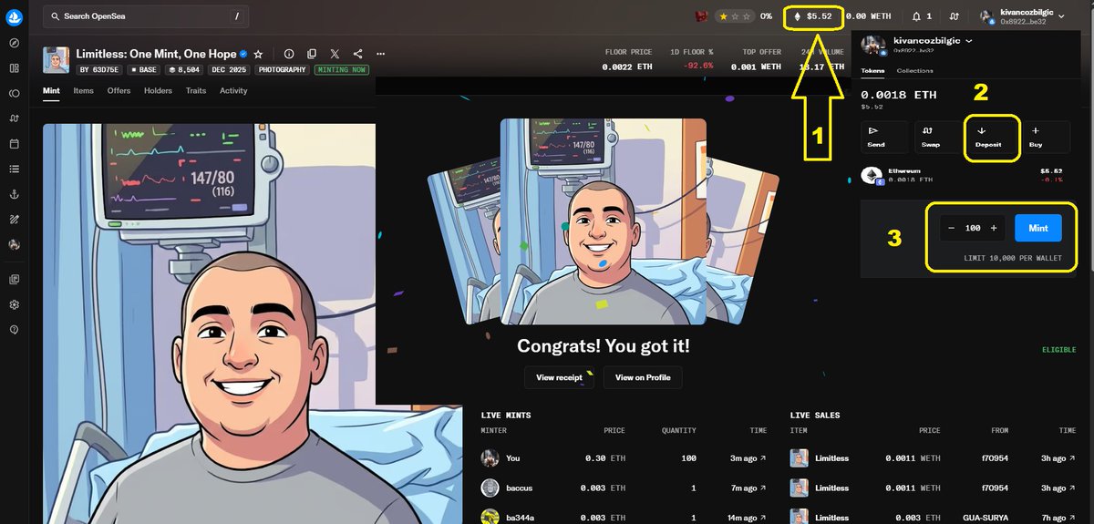Open the collection's X (Twitter) link

[335, 55]
